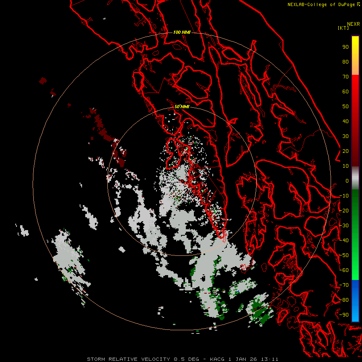Click the 30 value on the velocity scale

(x=346, y=136)
